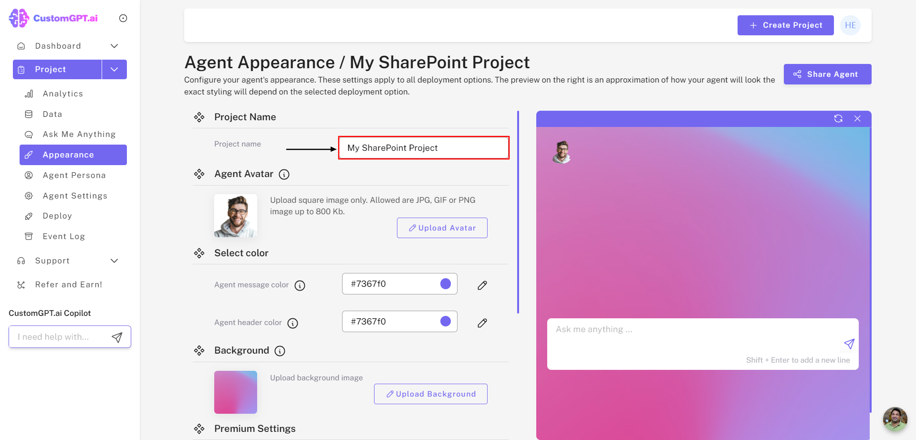Screen dimensions: 916x440
Task: Open Agent Persona settings
Action: (x=74, y=175)
